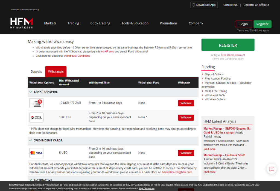The image size is (280, 191).
Task: Open the Withdrawal Conditions link
Action: [77, 56]
